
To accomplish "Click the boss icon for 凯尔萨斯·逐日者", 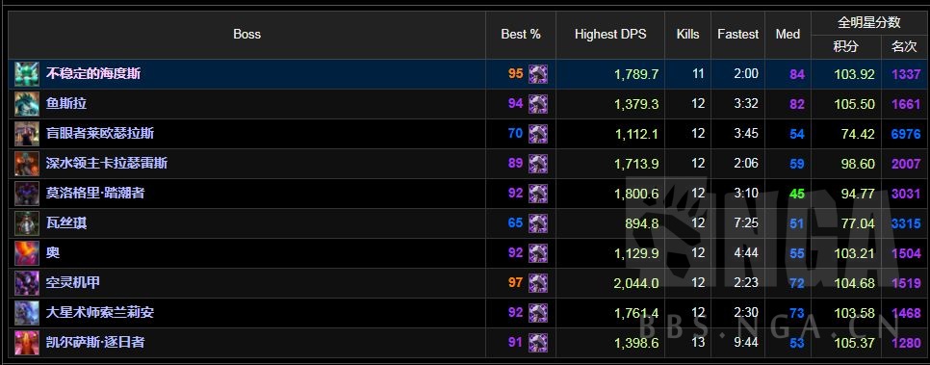I will 27,343.
